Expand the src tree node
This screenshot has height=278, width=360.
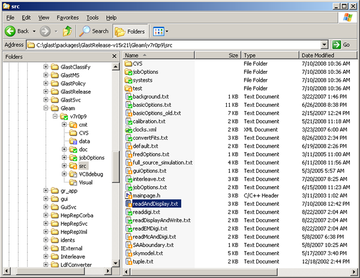pos(64,166)
